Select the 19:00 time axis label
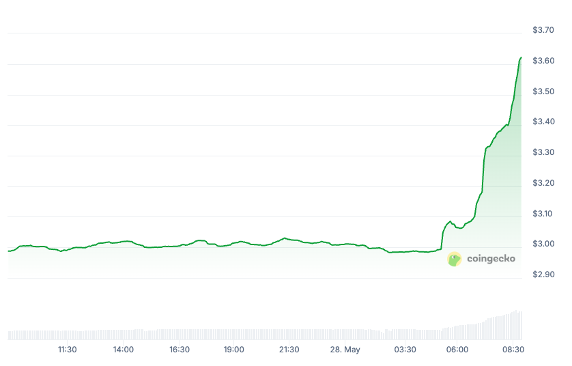 [x=234, y=350]
